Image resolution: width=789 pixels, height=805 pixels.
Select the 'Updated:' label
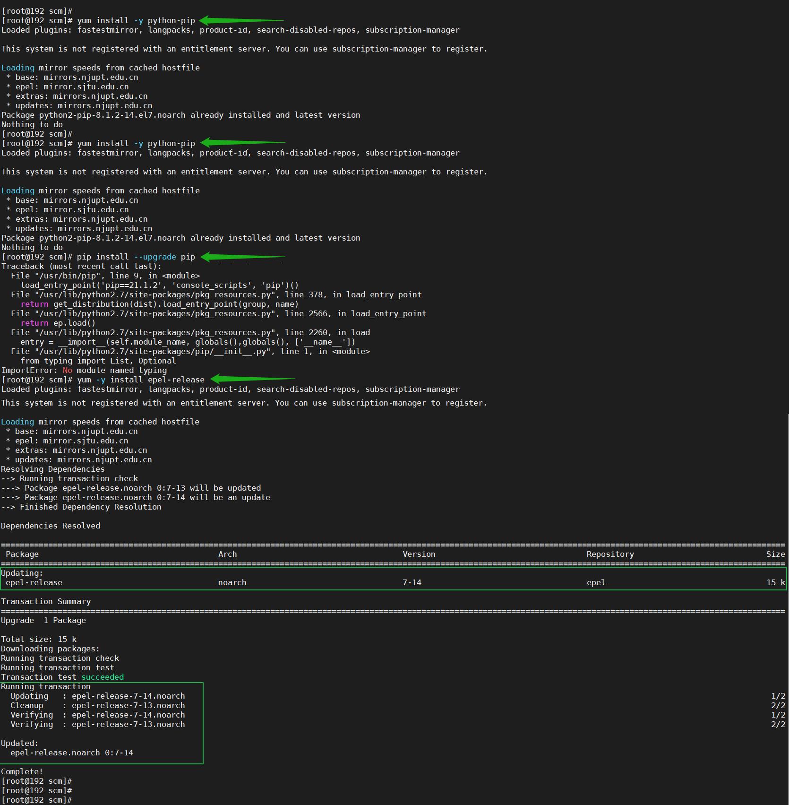click(x=20, y=743)
